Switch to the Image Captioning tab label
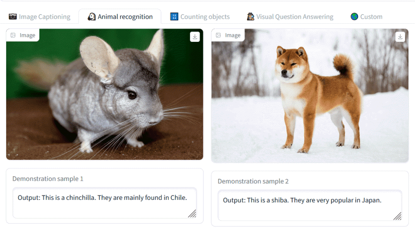Viewport: 415px width, 233px height. coord(44,17)
